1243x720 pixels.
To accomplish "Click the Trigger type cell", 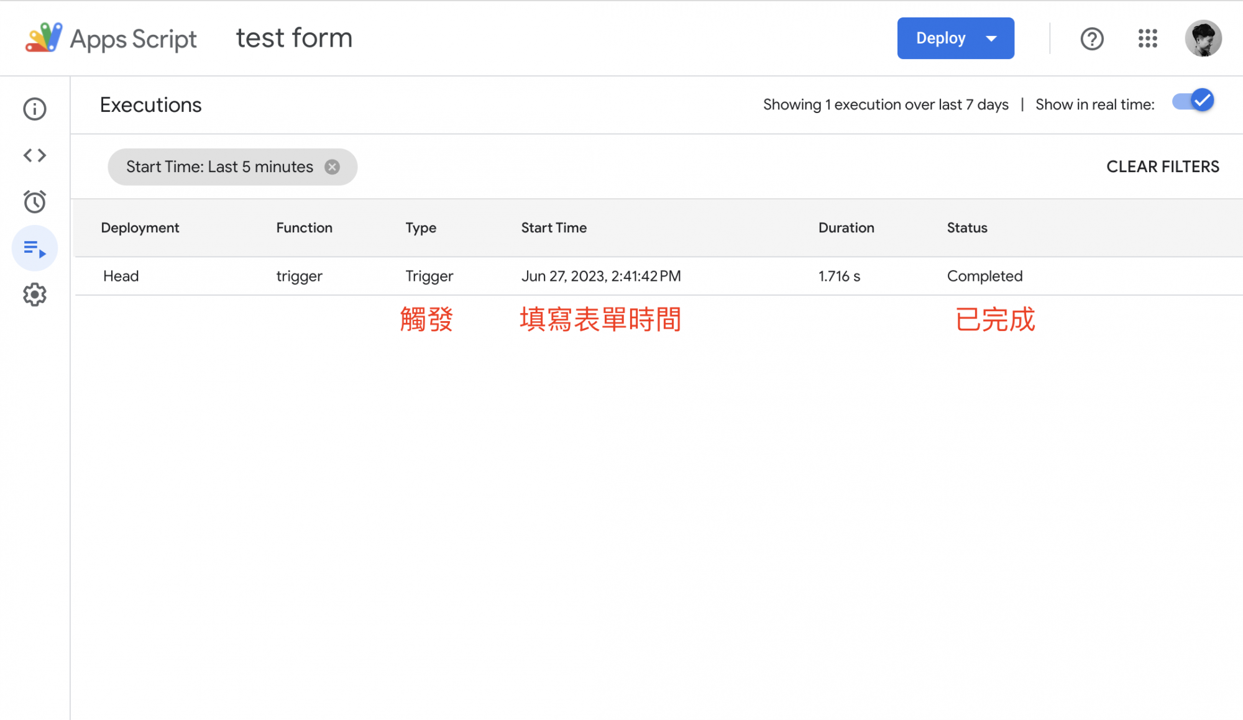I will (429, 276).
